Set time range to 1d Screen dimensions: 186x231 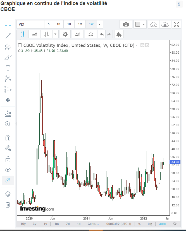click(x=79, y=224)
